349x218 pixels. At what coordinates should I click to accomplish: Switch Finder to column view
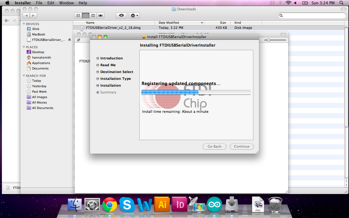click(x=93, y=16)
